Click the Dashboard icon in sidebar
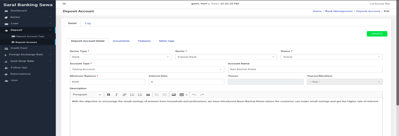Viewport: 399px width, 136px height. (x=6, y=11)
